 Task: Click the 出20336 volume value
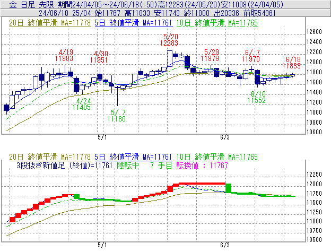(x=227, y=13)
